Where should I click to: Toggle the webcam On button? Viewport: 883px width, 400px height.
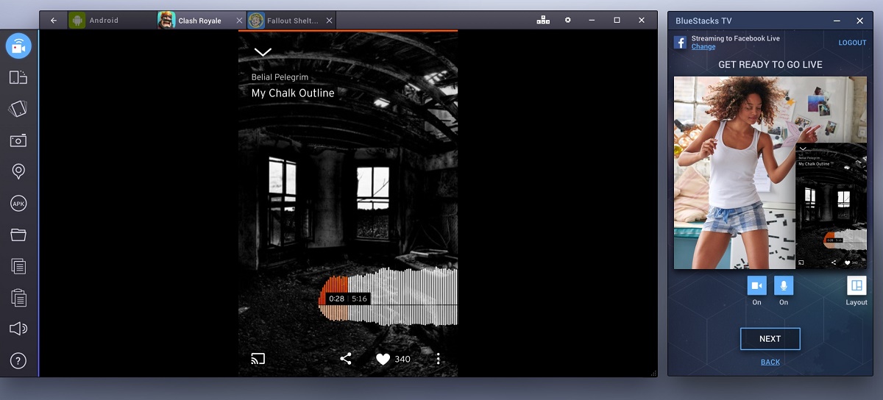pos(756,285)
